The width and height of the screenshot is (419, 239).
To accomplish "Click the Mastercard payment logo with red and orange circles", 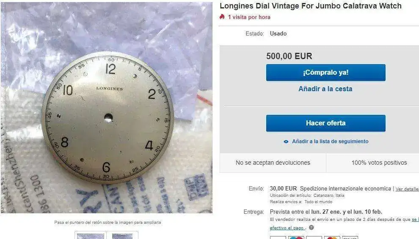I will coord(332,238).
